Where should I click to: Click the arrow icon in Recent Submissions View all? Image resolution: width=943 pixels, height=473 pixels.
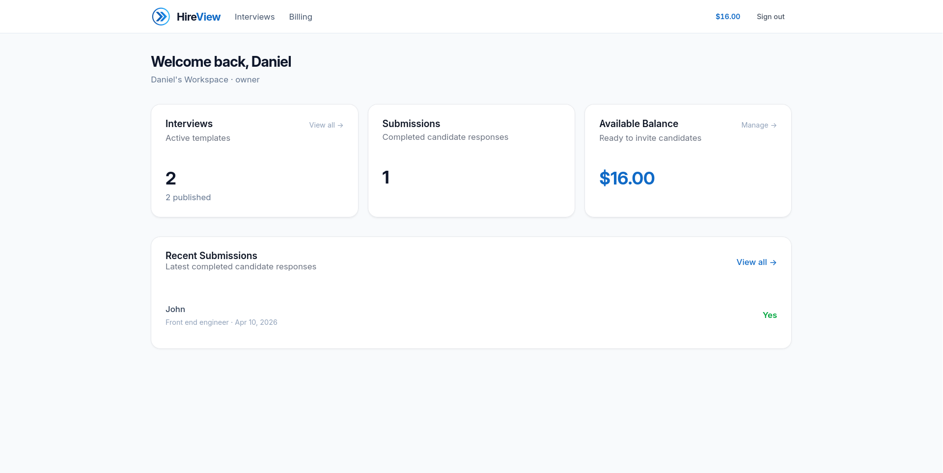coord(773,262)
